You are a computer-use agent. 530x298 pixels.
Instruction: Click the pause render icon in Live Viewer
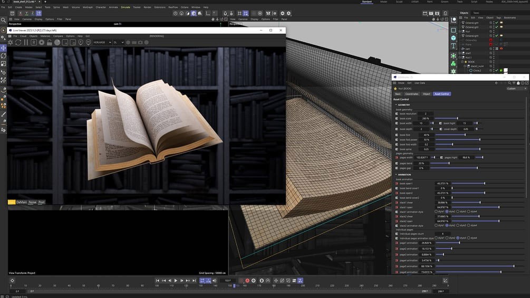point(25,42)
